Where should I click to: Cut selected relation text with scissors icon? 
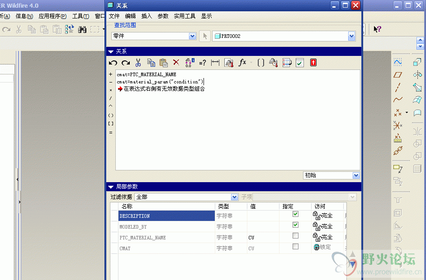tap(138, 63)
